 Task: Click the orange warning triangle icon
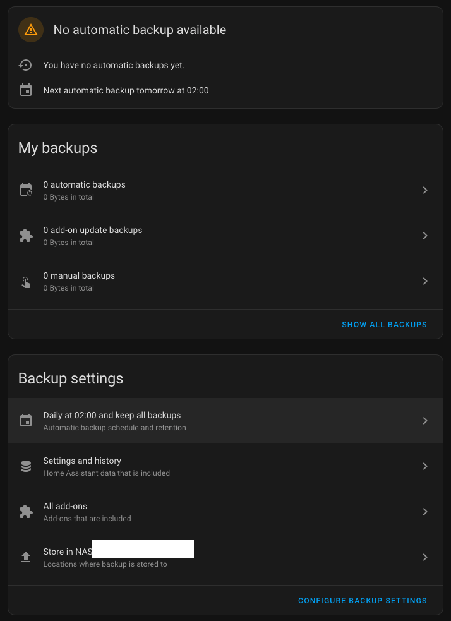coord(31,30)
